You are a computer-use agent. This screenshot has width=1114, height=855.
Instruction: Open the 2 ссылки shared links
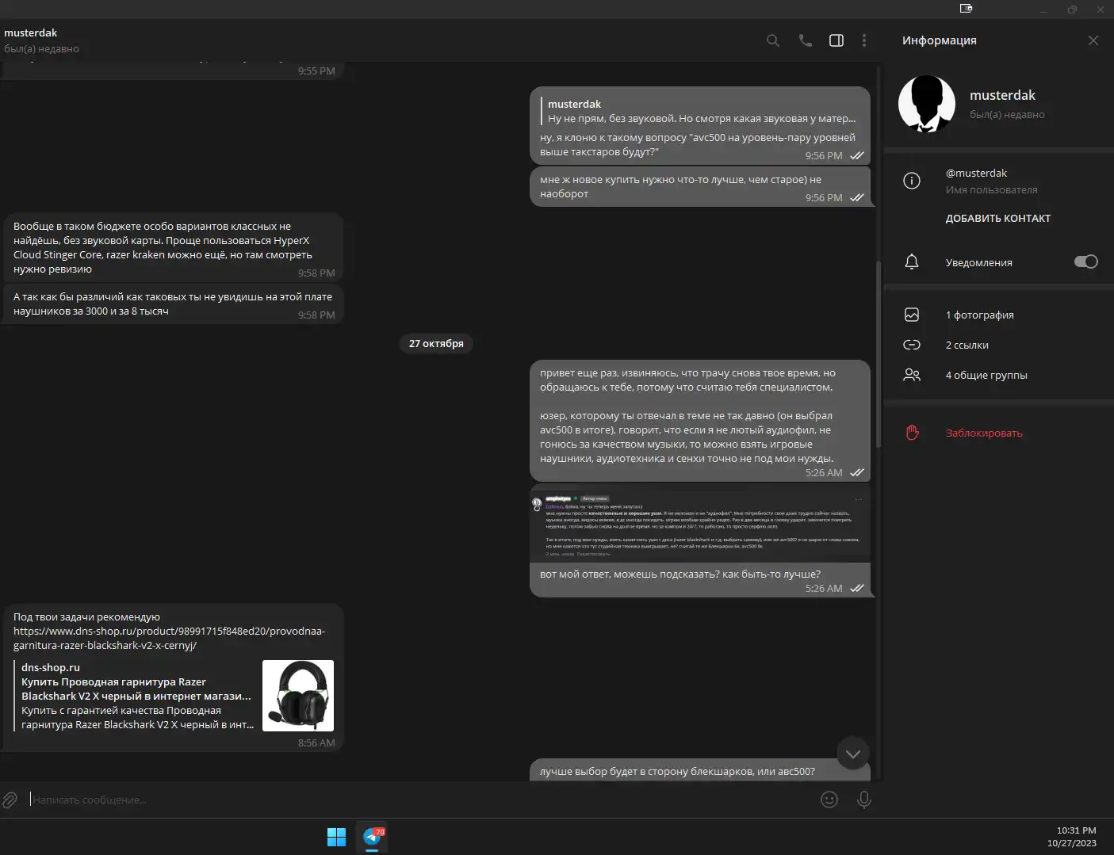pos(967,345)
